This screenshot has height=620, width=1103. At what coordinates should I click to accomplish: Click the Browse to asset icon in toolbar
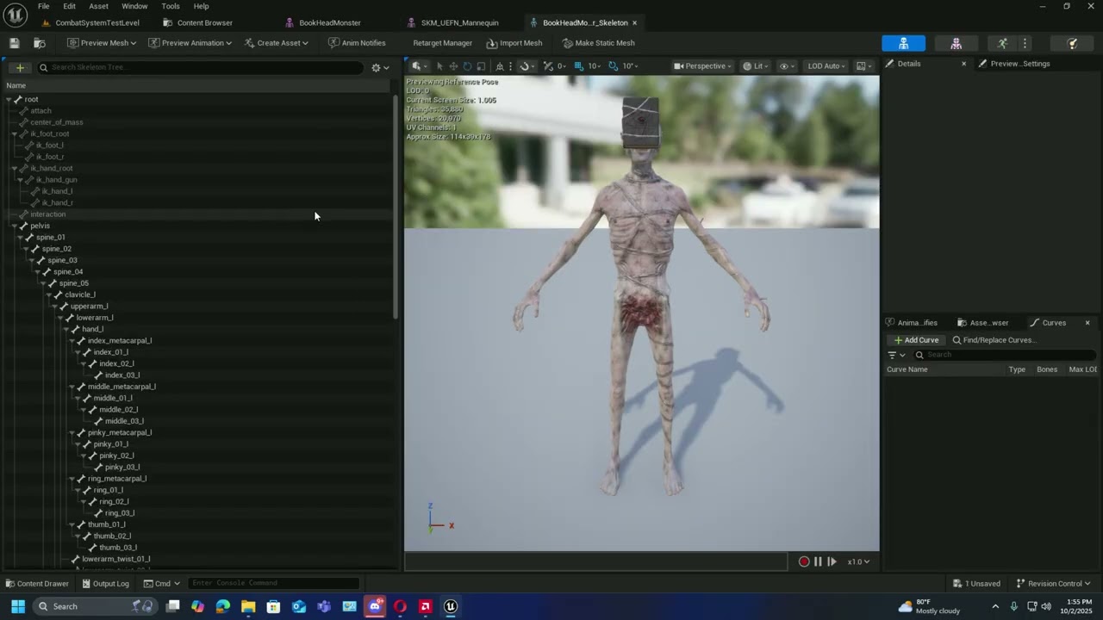click(x=40, y=43)
